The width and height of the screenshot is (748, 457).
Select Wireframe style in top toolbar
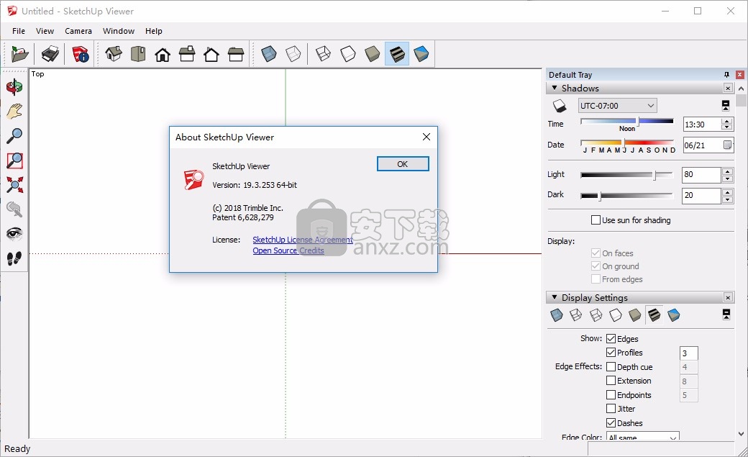[x=324, y=54]
